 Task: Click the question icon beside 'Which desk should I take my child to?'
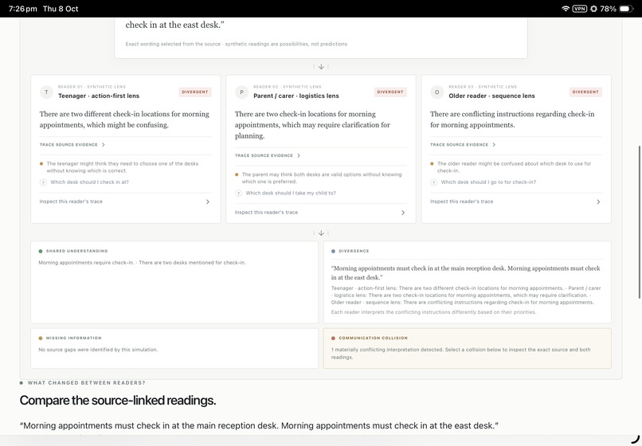point(238,194)
